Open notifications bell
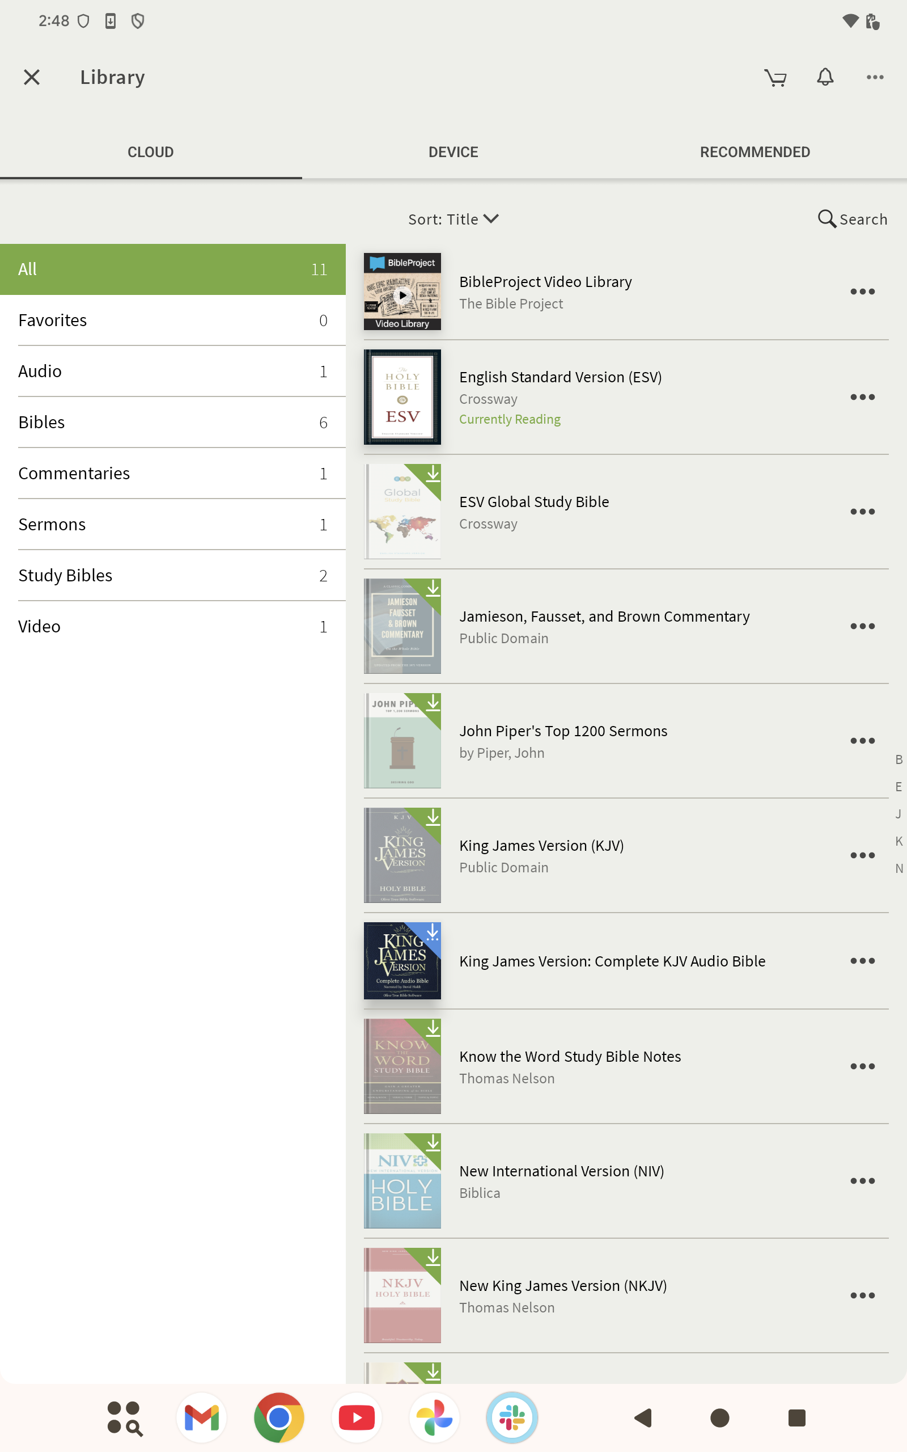This screenshot has width=907, height=1452. pos(825,77)
